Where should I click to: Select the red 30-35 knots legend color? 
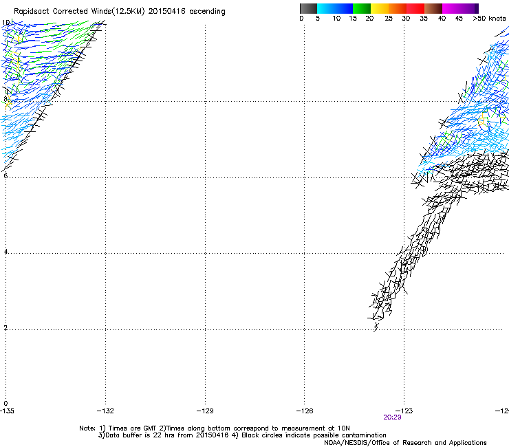(415, 8)
